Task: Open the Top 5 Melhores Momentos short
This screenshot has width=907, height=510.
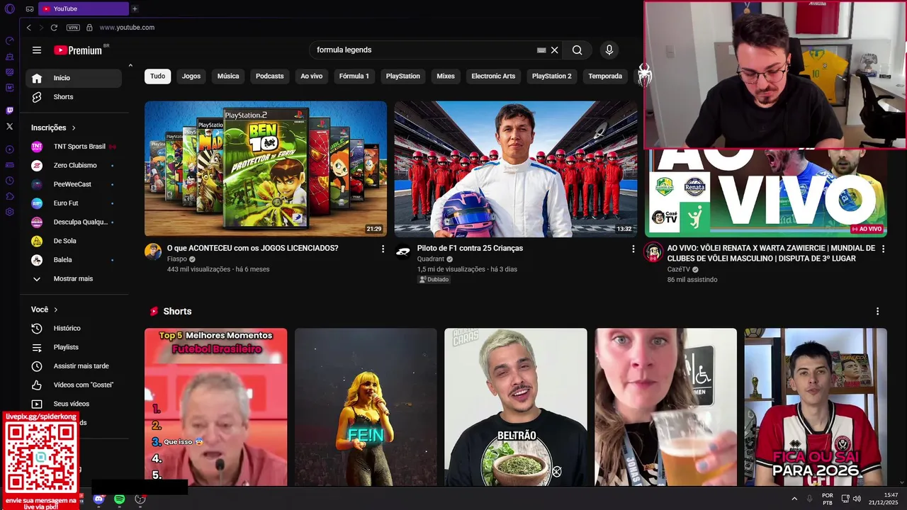Action: [216, 407]
